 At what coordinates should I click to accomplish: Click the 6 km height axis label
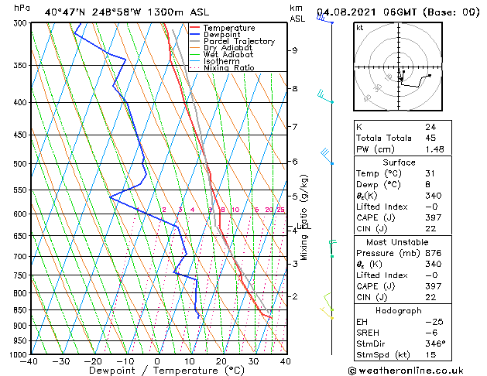(x=295, y=162)
